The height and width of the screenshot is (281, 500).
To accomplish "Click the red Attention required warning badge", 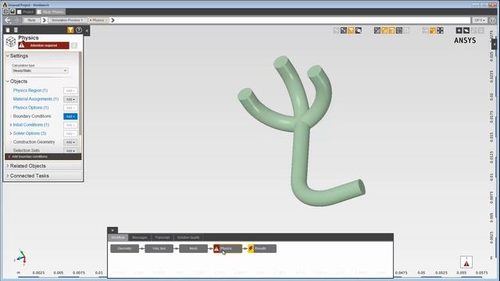I will click(44, 45).
